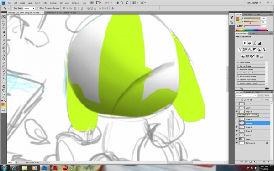The width and height of the screenshot is (274, 171).
Task: Hide the Shape 3 layer
Action: (237, 127)
